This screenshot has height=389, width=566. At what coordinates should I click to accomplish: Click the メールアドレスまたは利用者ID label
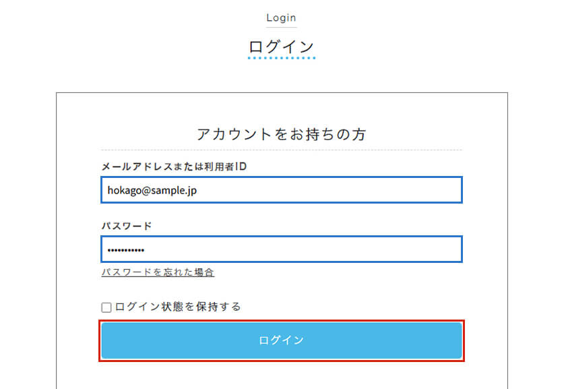(x=174, y=167)
